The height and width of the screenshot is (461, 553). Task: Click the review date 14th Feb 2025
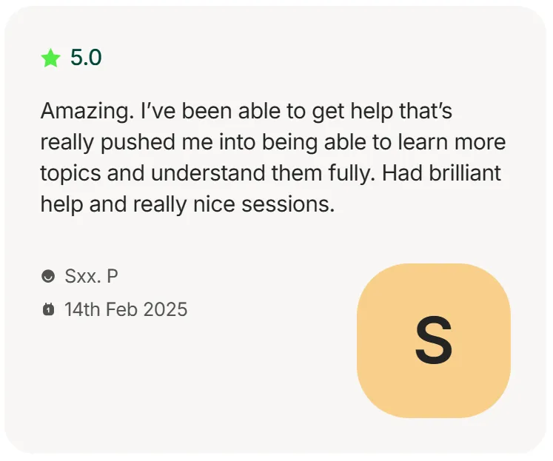pos(126,309)
